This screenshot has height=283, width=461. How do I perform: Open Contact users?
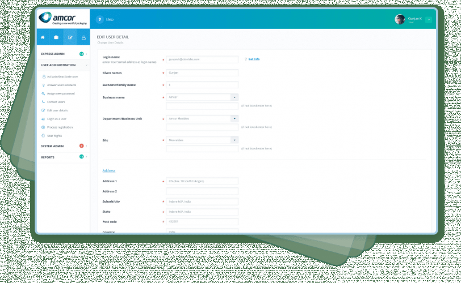(x=56, y=102)
